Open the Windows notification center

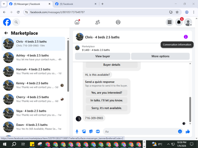[x=192, y=144]
